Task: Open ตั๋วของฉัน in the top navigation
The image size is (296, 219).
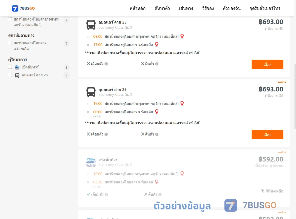Action: point(232,8)
